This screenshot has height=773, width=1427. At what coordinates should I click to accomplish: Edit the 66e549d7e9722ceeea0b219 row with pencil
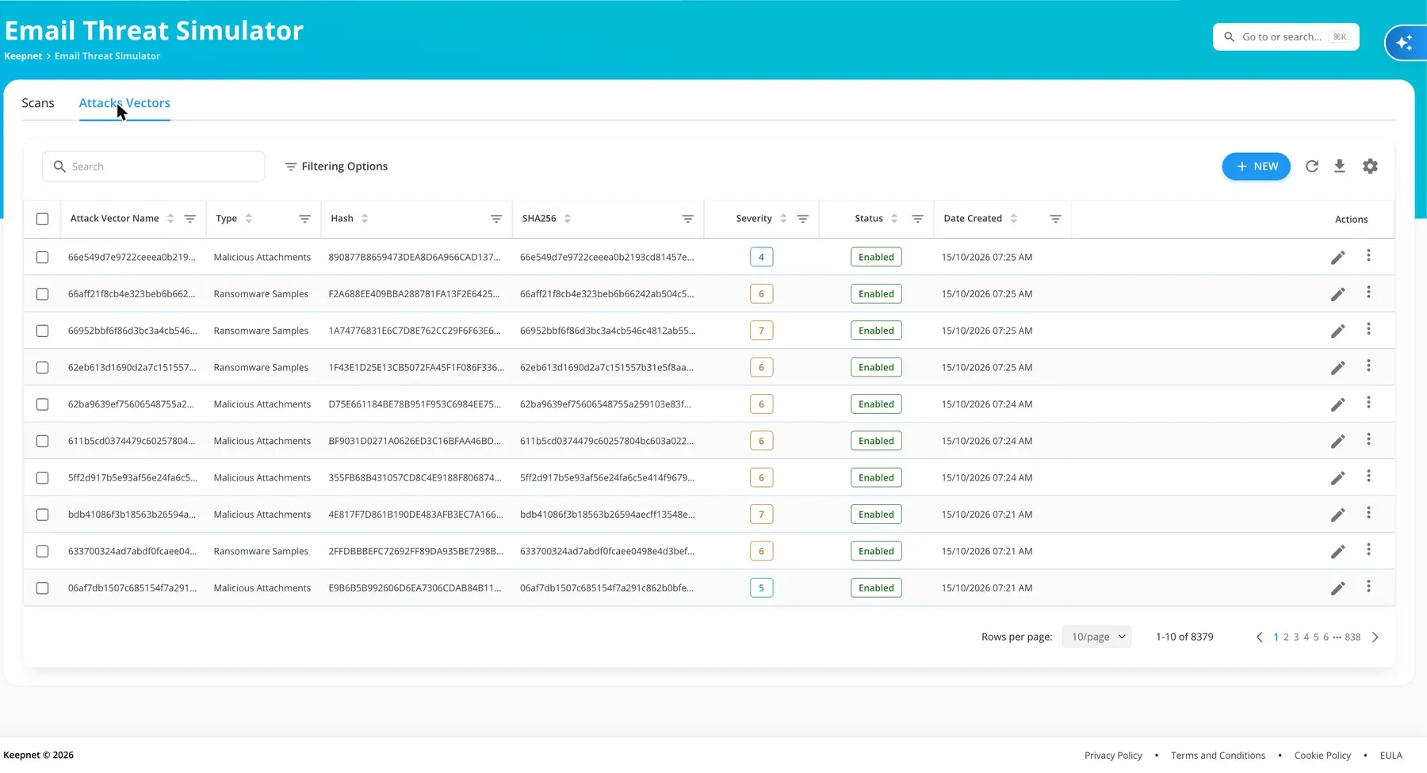tap(1337, 258)
